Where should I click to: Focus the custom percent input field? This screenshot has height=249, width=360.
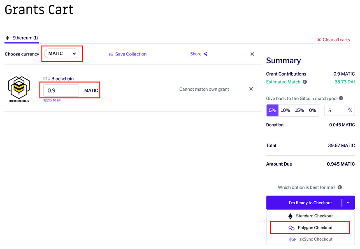[339, 111]
